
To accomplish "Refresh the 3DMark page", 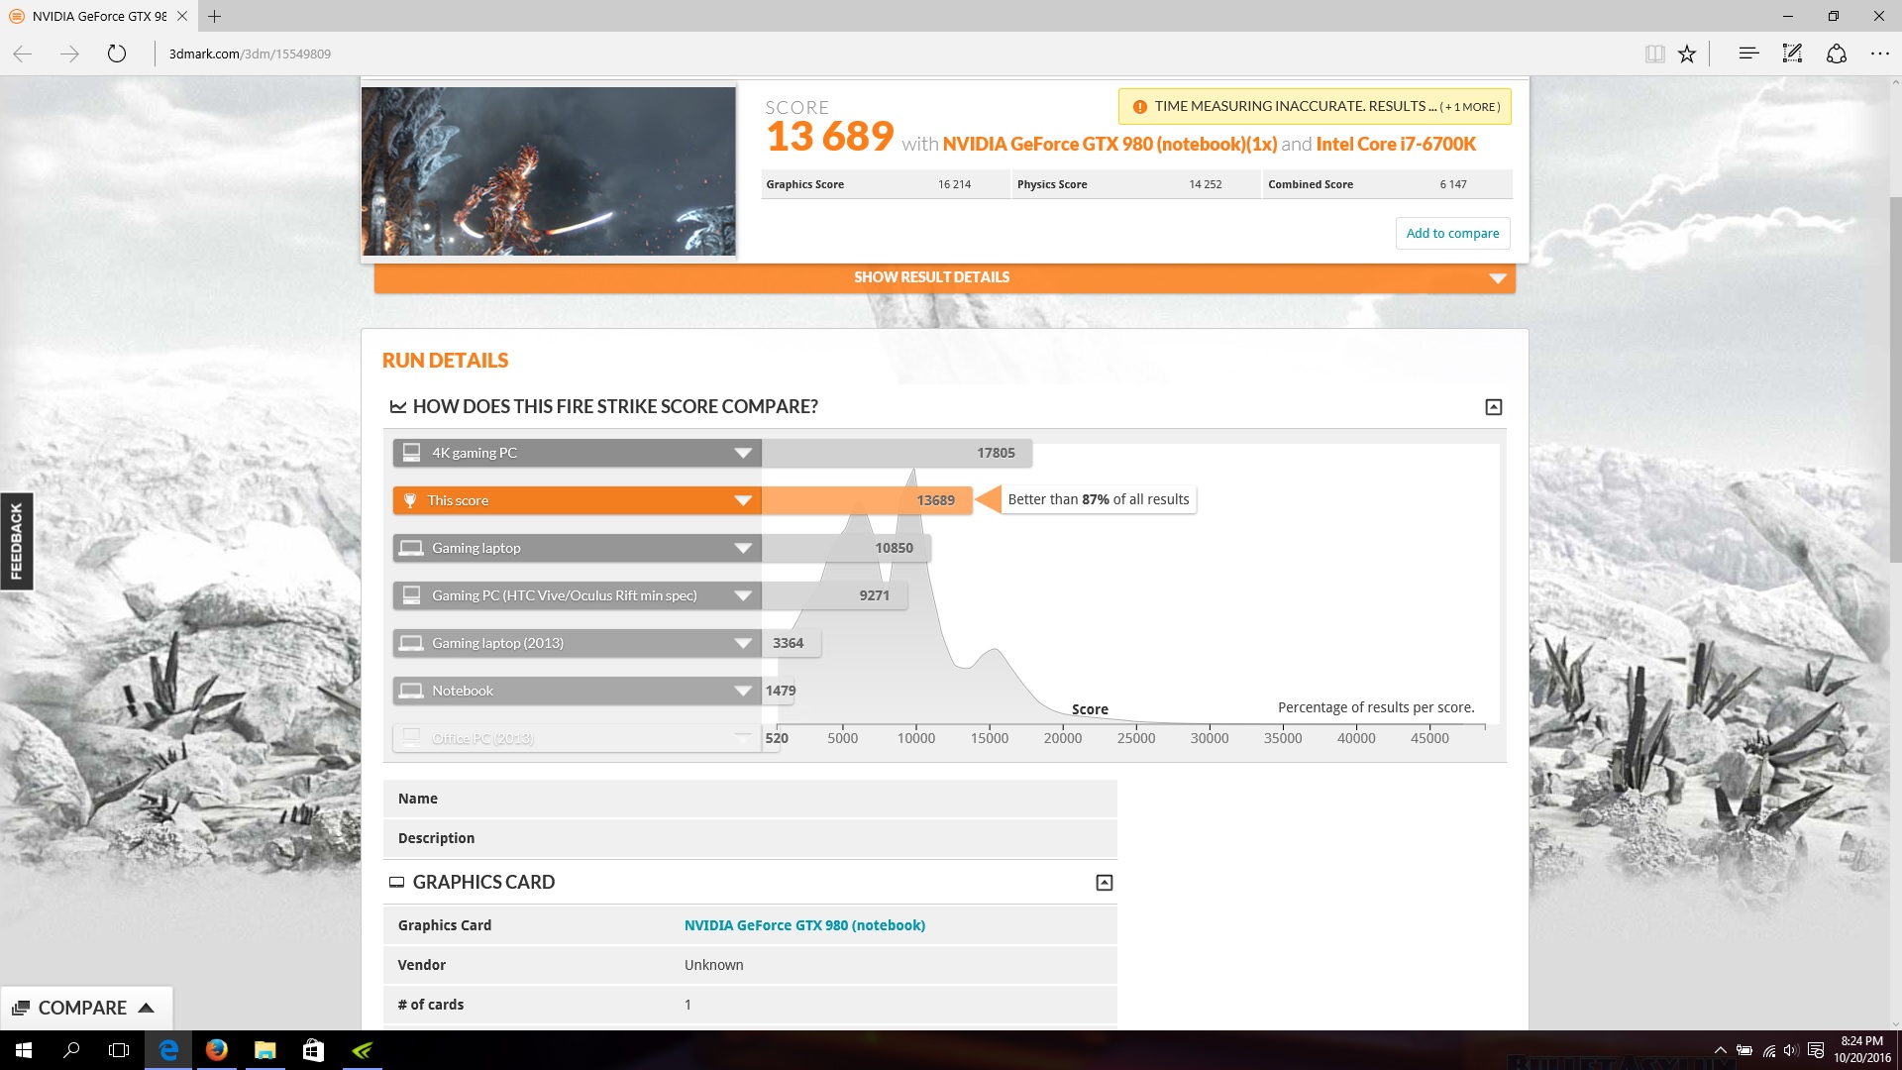I will pyautogui.click(x=117, y=53).
